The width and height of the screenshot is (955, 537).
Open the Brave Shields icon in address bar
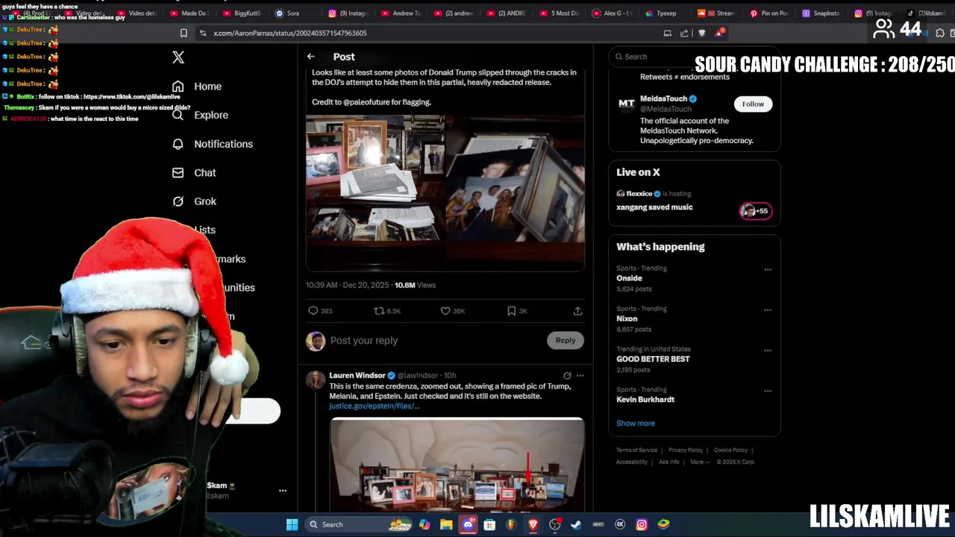[702, 33]
